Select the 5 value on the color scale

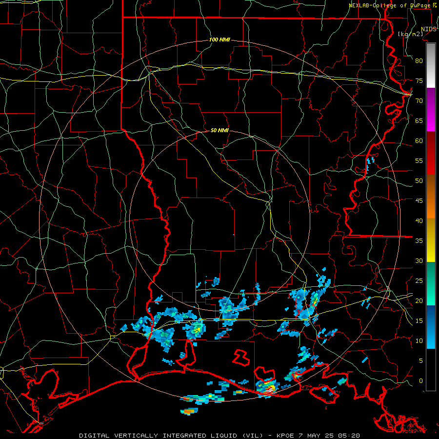(x=421, y=361)
